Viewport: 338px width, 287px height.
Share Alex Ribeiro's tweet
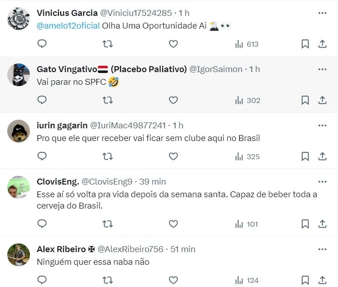click(x=323, y=280)
